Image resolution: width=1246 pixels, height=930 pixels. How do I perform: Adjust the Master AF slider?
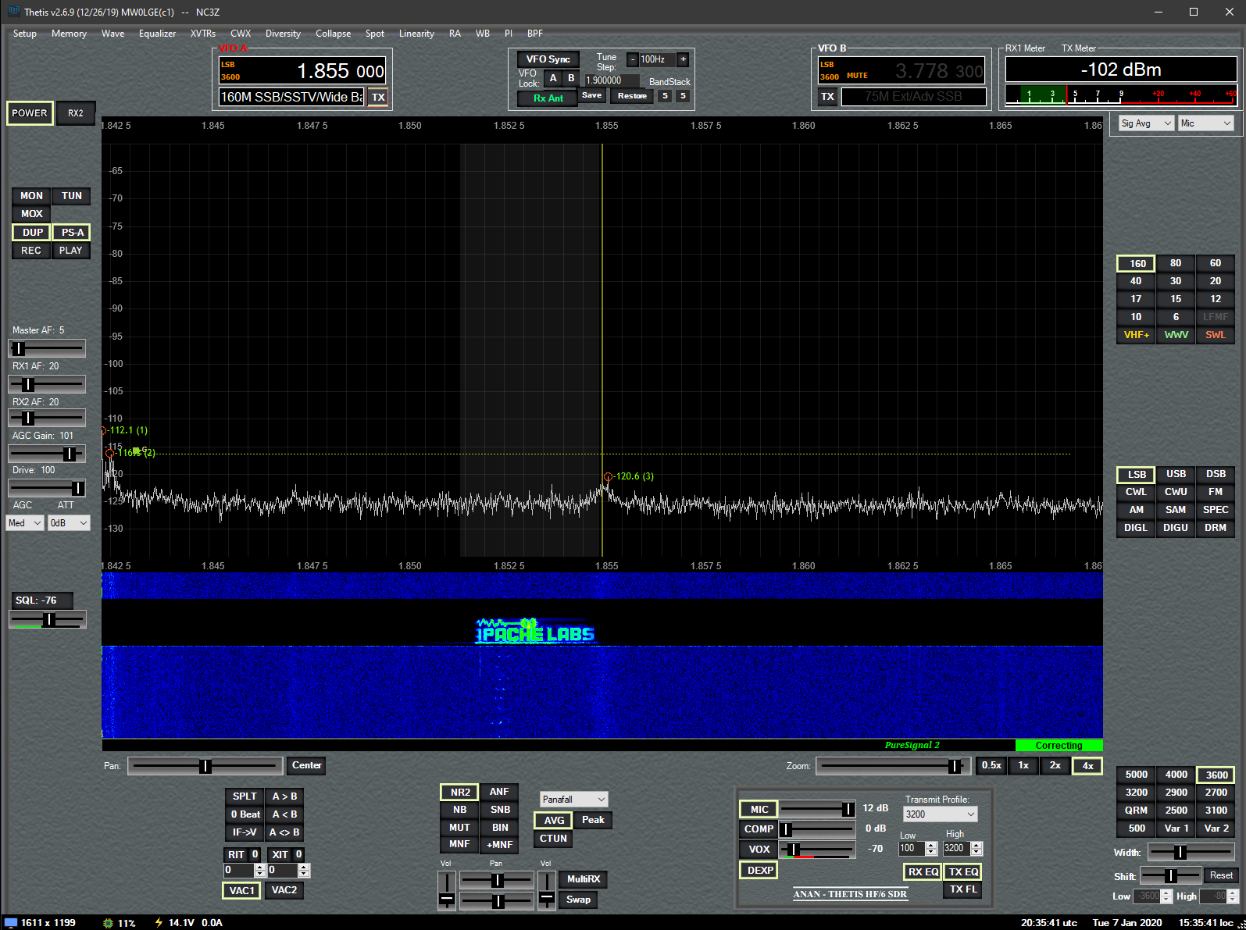tap(47, 349)
